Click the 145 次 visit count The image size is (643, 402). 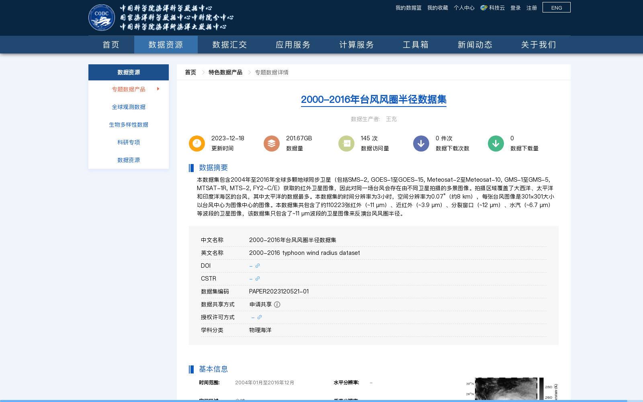click(x=369, y=138)
